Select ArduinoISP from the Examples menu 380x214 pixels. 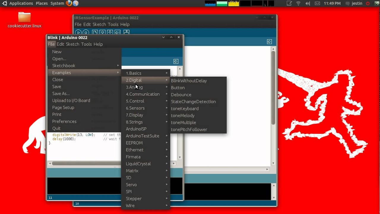pyautogui.click(x=146, y=129)
